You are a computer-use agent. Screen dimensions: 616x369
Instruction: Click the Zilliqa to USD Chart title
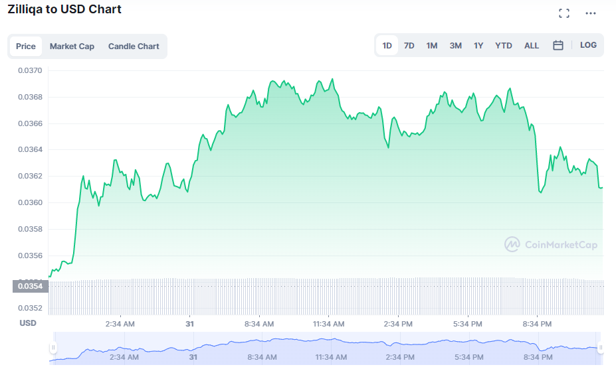(x=64, y=9)
